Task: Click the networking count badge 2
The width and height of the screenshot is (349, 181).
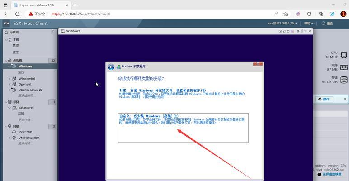Action: 53,126
